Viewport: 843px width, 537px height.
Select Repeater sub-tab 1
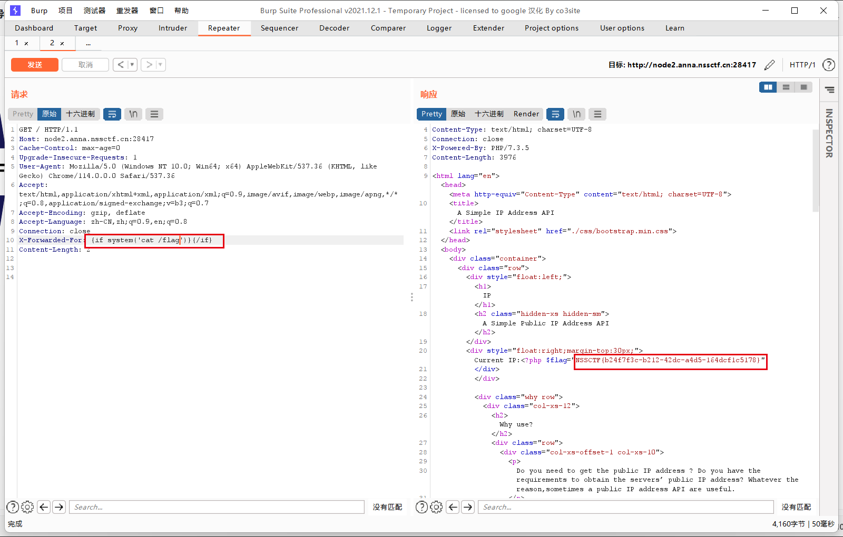(x=17, y=43)
